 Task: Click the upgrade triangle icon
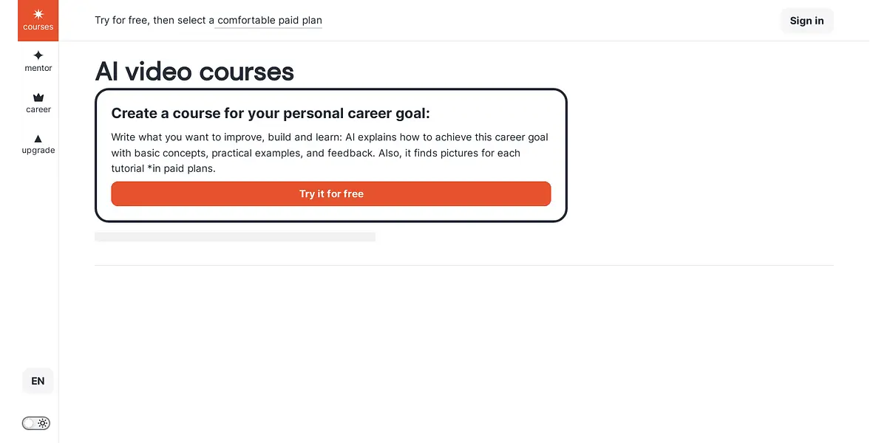tap(38, 138)
